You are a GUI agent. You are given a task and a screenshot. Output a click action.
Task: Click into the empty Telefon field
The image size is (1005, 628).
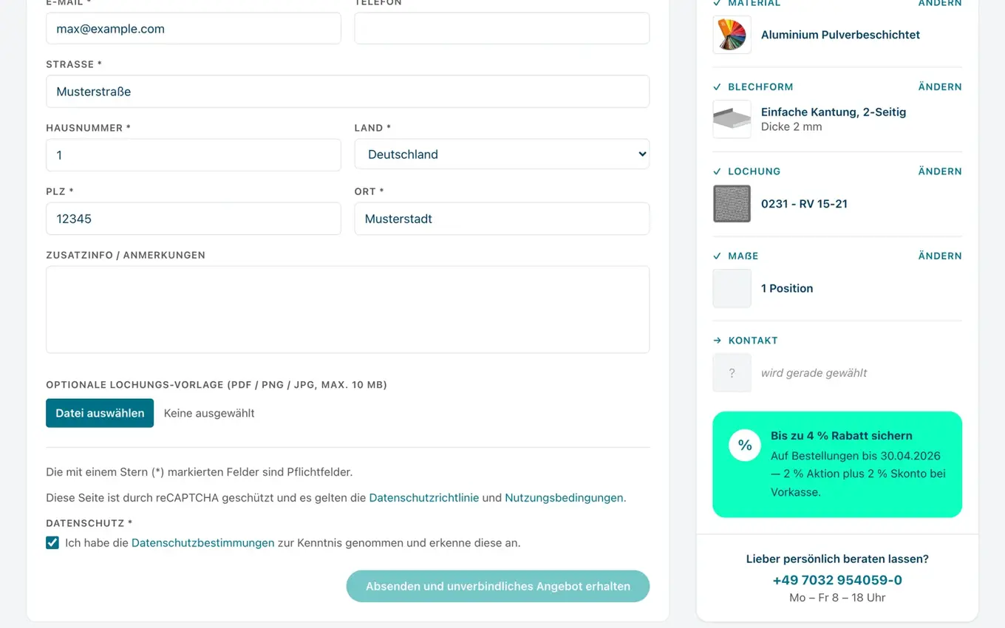point(502,29)
